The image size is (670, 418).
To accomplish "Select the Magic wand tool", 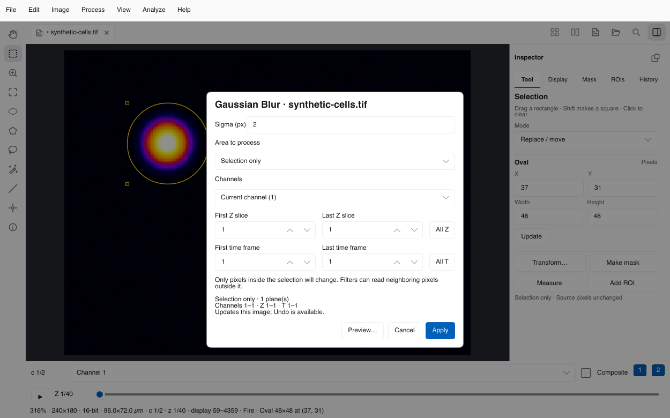I will point(13,169).
